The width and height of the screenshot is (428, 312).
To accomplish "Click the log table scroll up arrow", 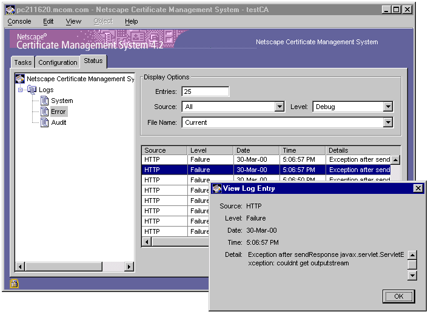I will pos(395,160).
